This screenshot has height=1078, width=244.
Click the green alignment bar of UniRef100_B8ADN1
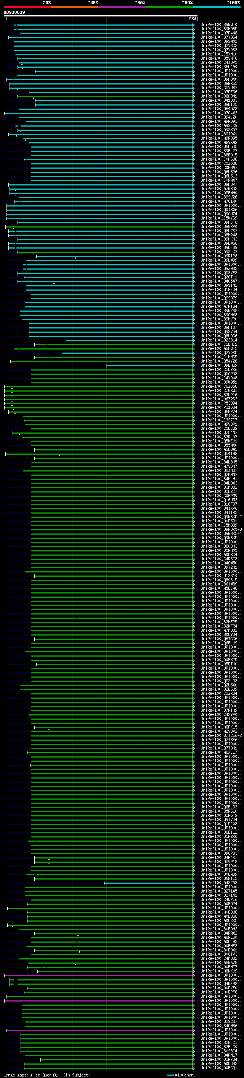tap(106, 96)
